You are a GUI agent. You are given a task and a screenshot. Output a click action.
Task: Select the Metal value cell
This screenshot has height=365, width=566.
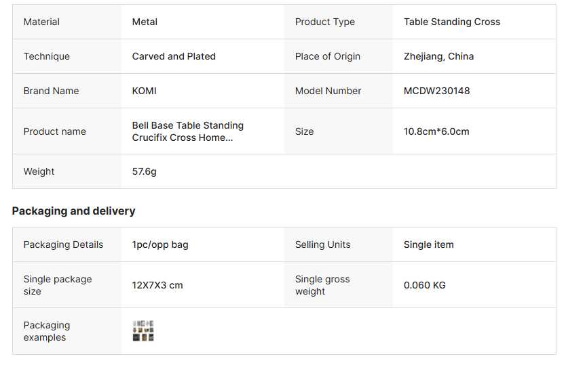tap(145, 22)
